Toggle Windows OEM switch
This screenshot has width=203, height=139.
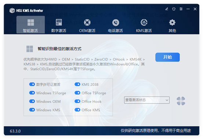click(32, 101)
